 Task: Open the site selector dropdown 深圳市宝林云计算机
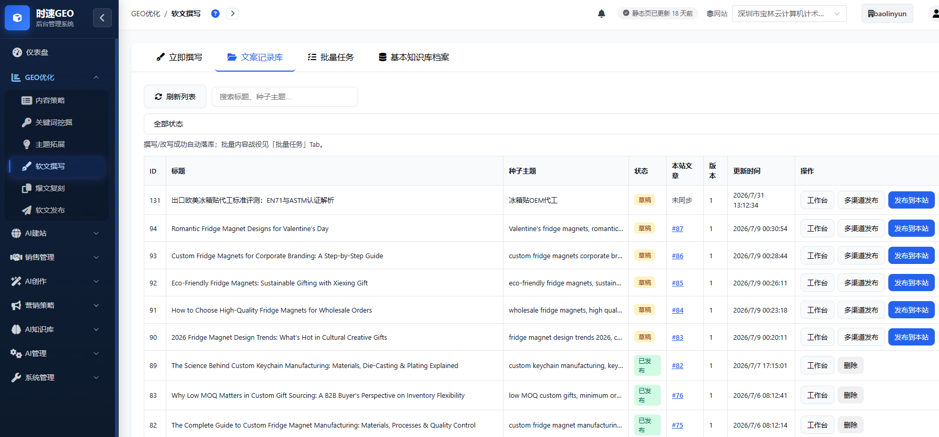coord(789,14)
